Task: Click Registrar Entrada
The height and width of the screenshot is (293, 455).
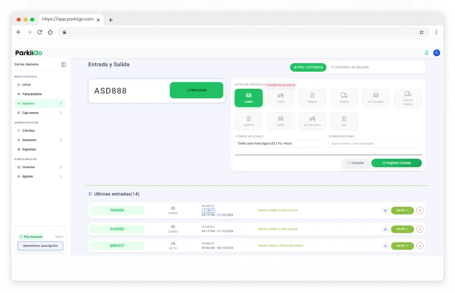Action: 396,163
